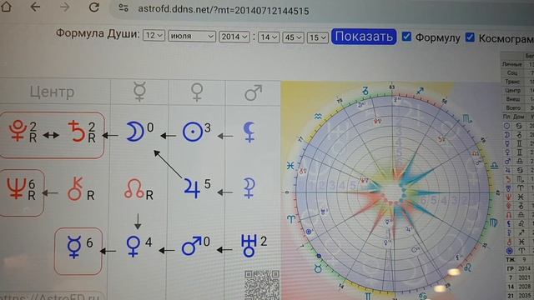Open the day dropdown showing 12
The height and width of the screenshot is (300, 534).
point(154,36)
